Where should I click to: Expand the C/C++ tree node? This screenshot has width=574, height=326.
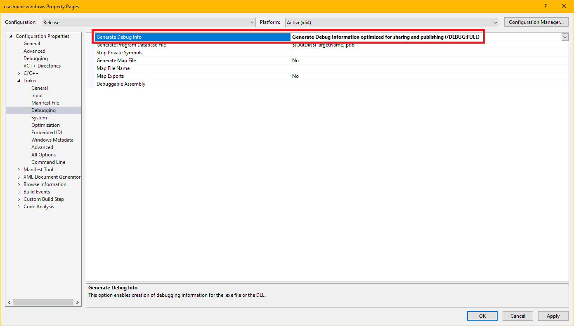click(19, 73)
